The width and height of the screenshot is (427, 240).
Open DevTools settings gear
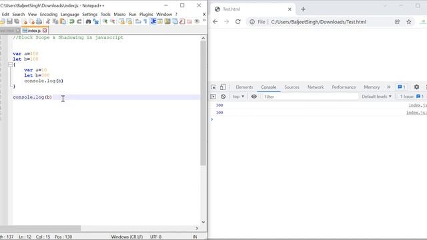click(416, 87)
